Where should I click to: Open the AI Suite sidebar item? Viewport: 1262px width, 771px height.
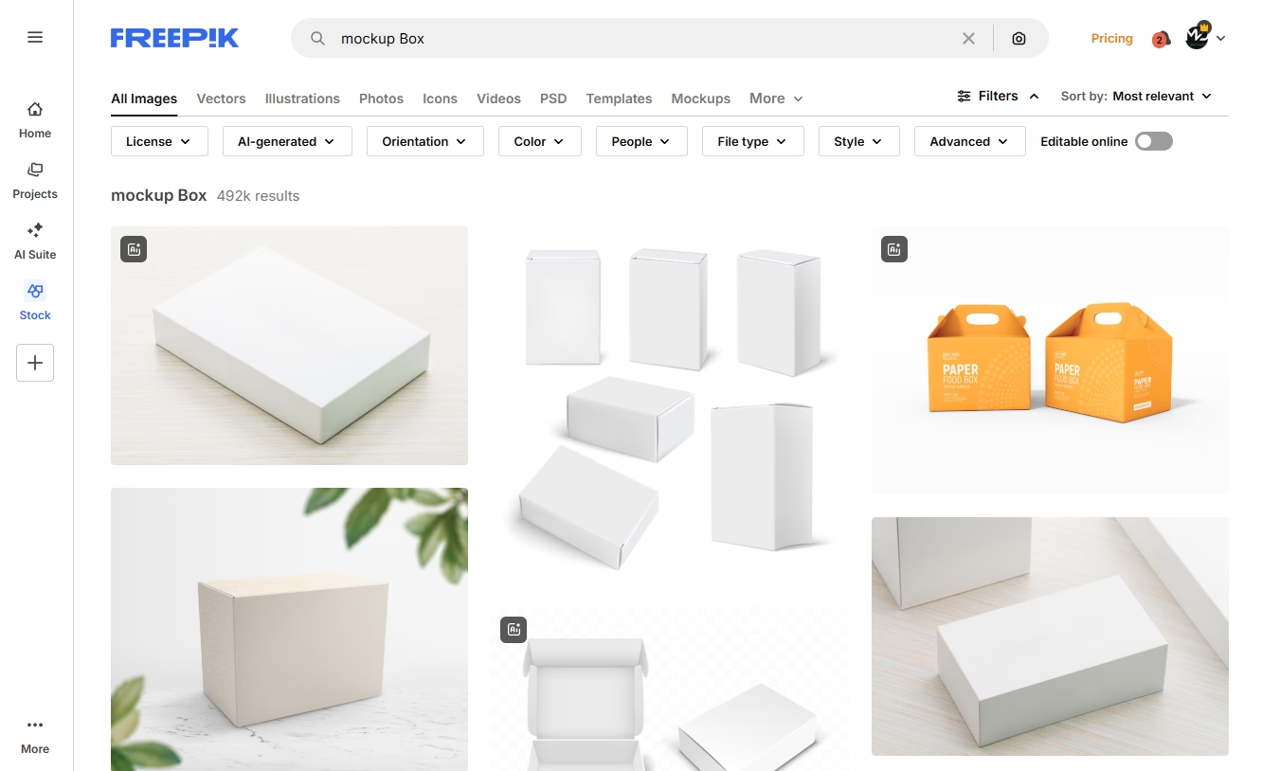tap(35, 241)
